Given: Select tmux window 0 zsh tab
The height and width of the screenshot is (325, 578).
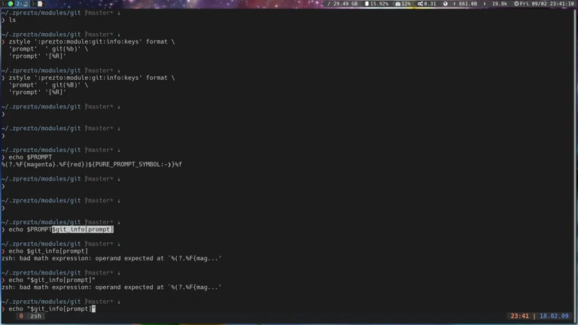Looking at the screenshot, I should [x=30, y=316].
